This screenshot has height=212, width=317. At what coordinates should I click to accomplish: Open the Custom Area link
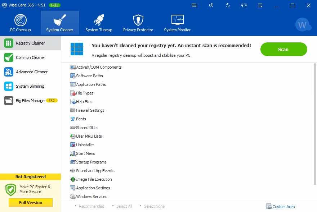tap(281, 207)
